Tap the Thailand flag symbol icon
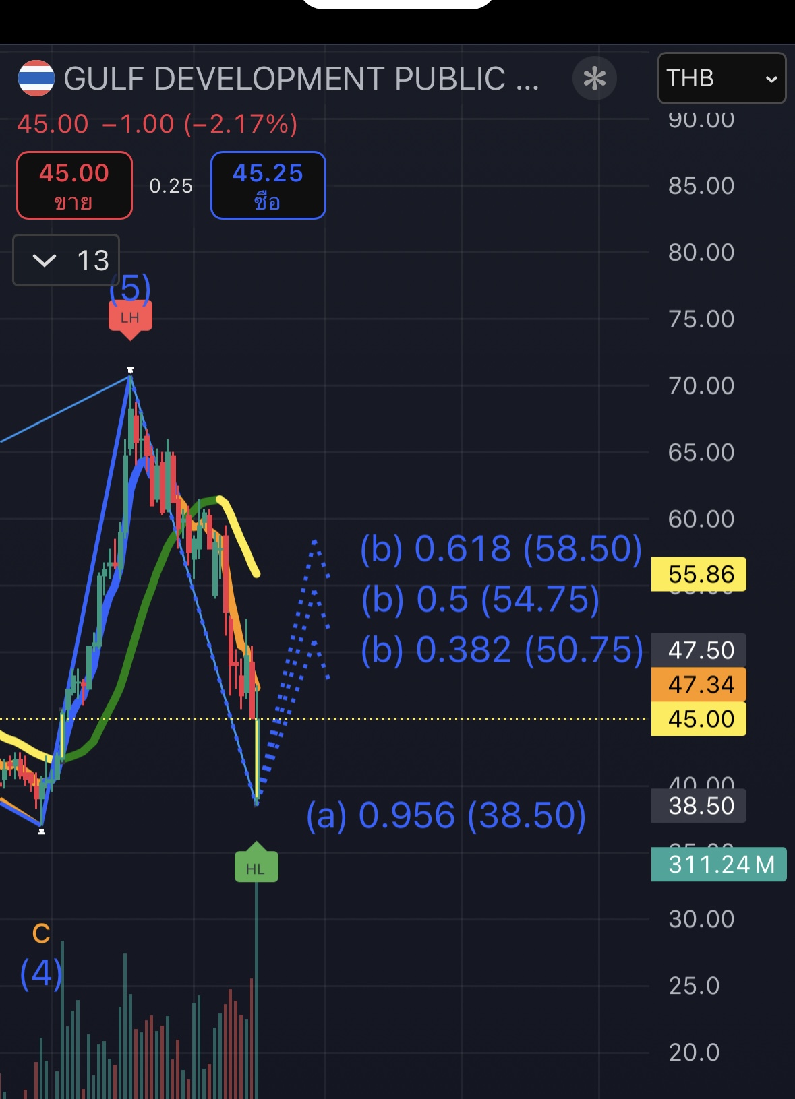 tap(36, 78)
